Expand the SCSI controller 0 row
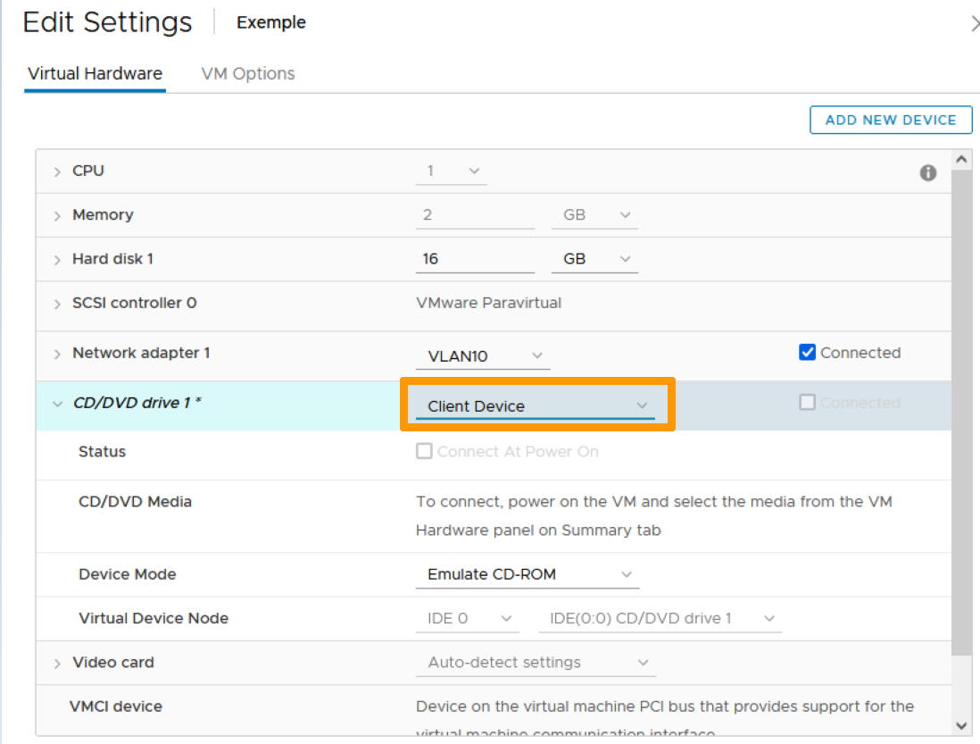This screenshot has width=980, height=744. click(x=57, y=304)
